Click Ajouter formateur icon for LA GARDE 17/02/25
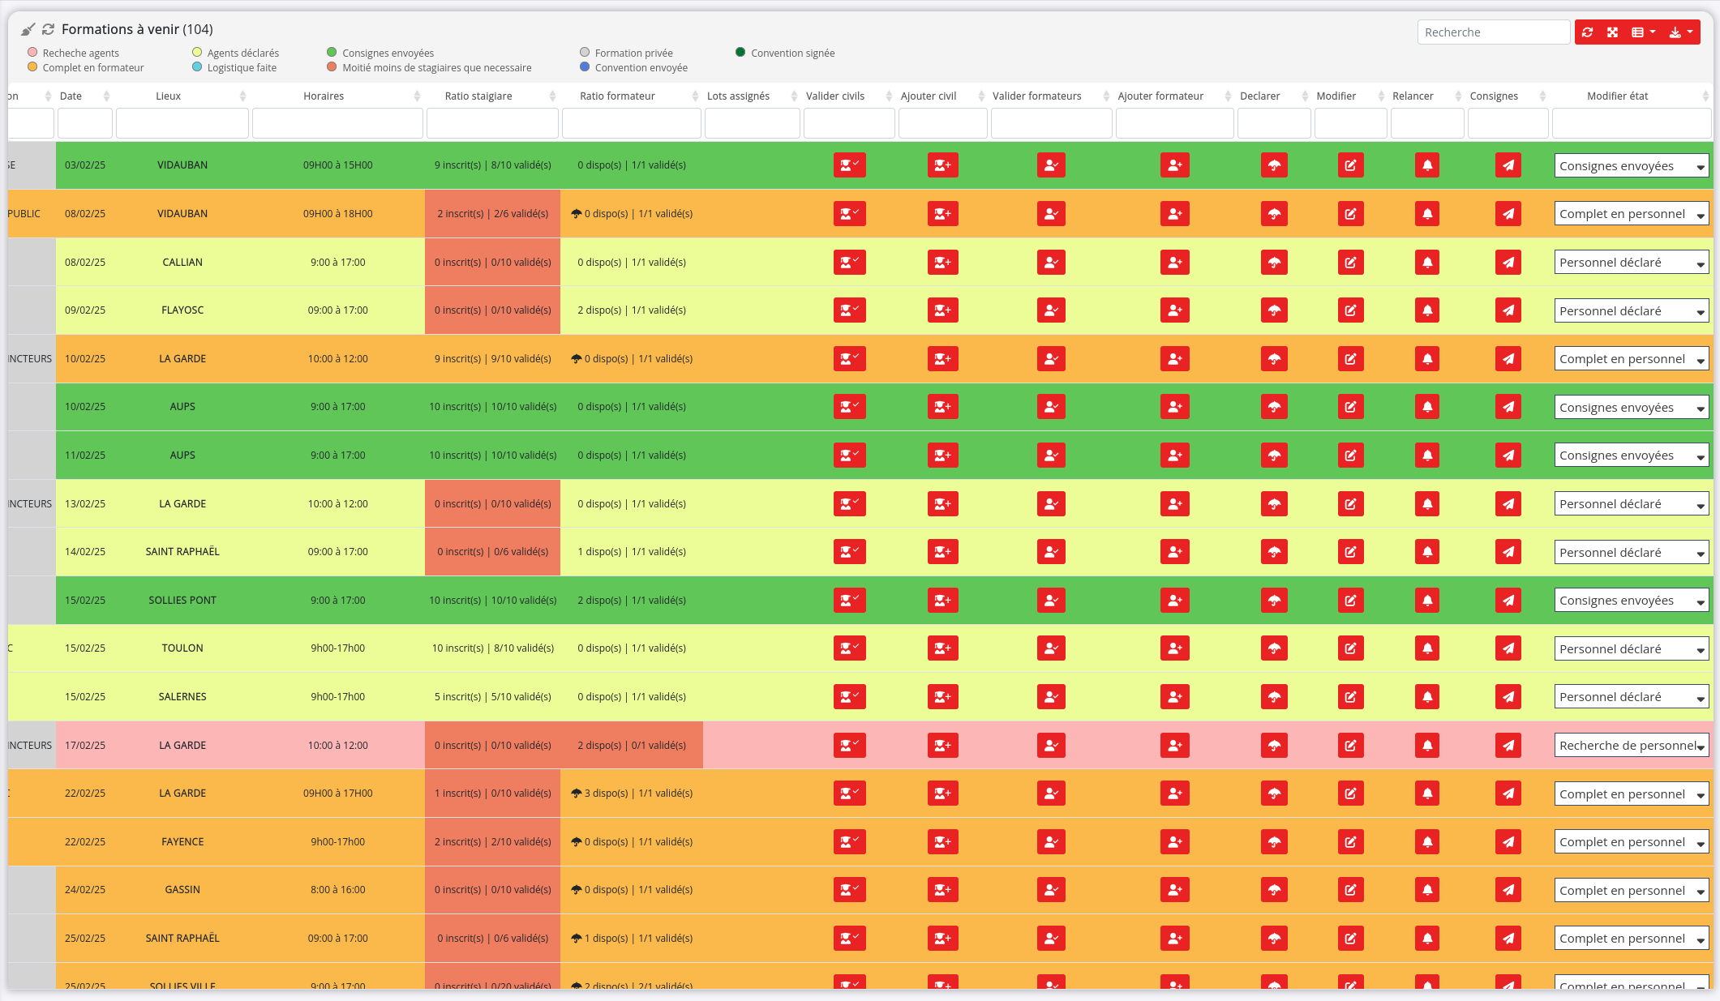 [1174, 746]
